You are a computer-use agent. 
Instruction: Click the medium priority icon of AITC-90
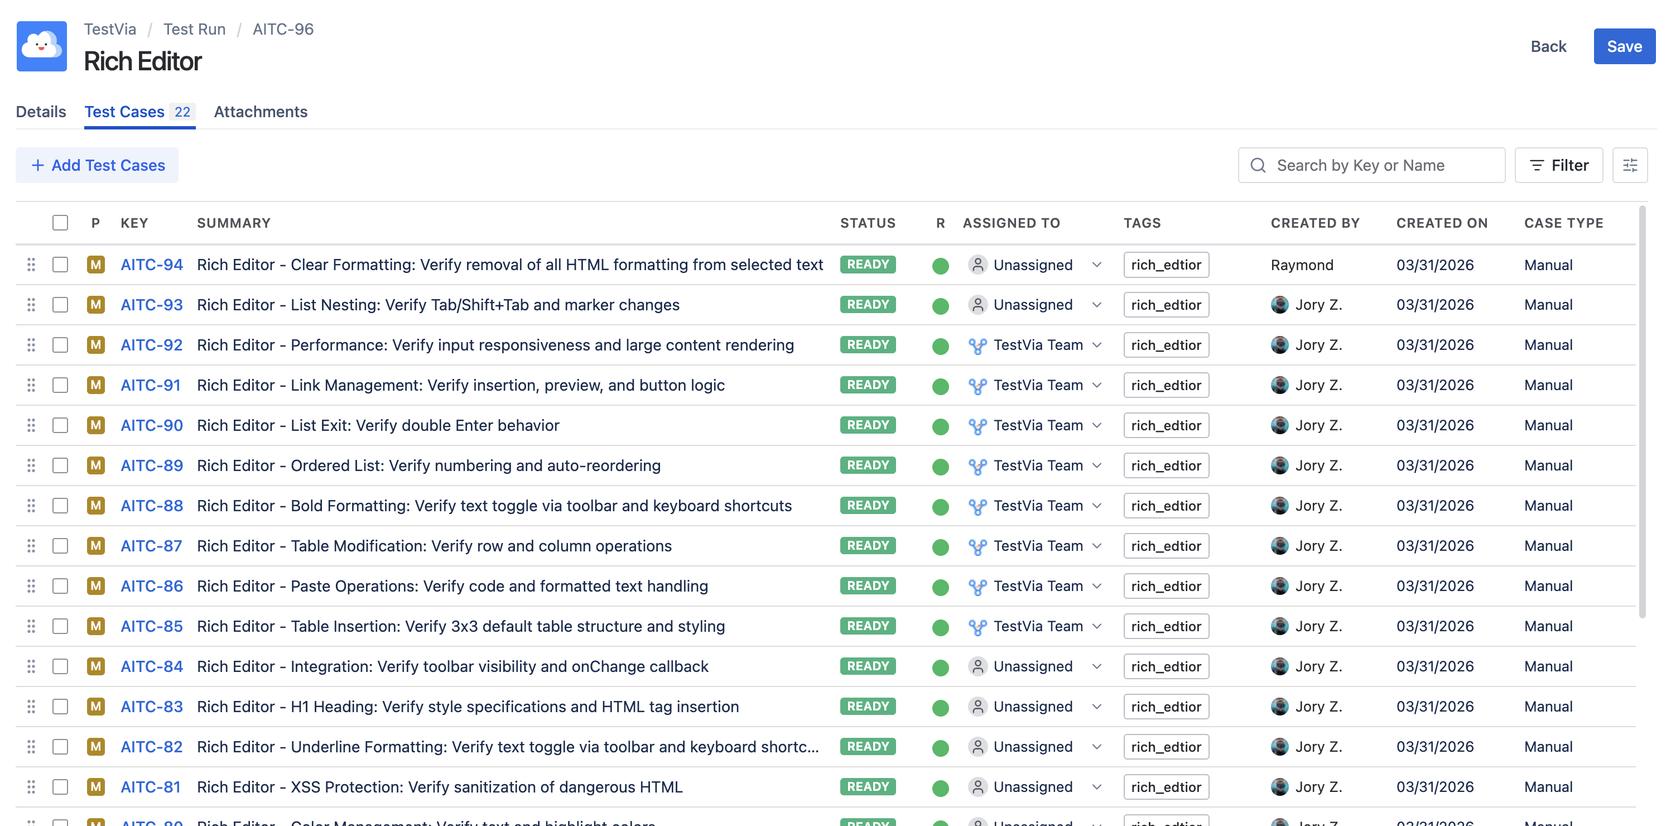tap(96, 425)
